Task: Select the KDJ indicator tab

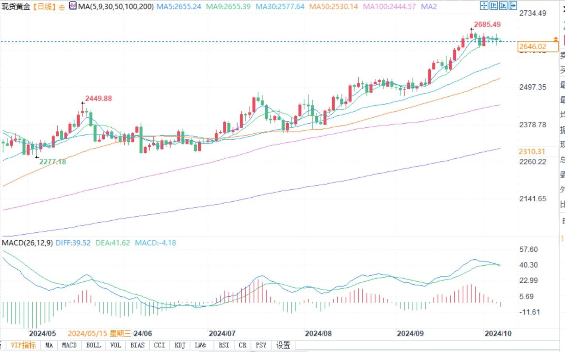Action: point(180,345)
